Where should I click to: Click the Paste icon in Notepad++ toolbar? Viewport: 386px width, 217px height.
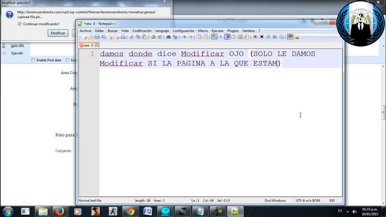145,37
